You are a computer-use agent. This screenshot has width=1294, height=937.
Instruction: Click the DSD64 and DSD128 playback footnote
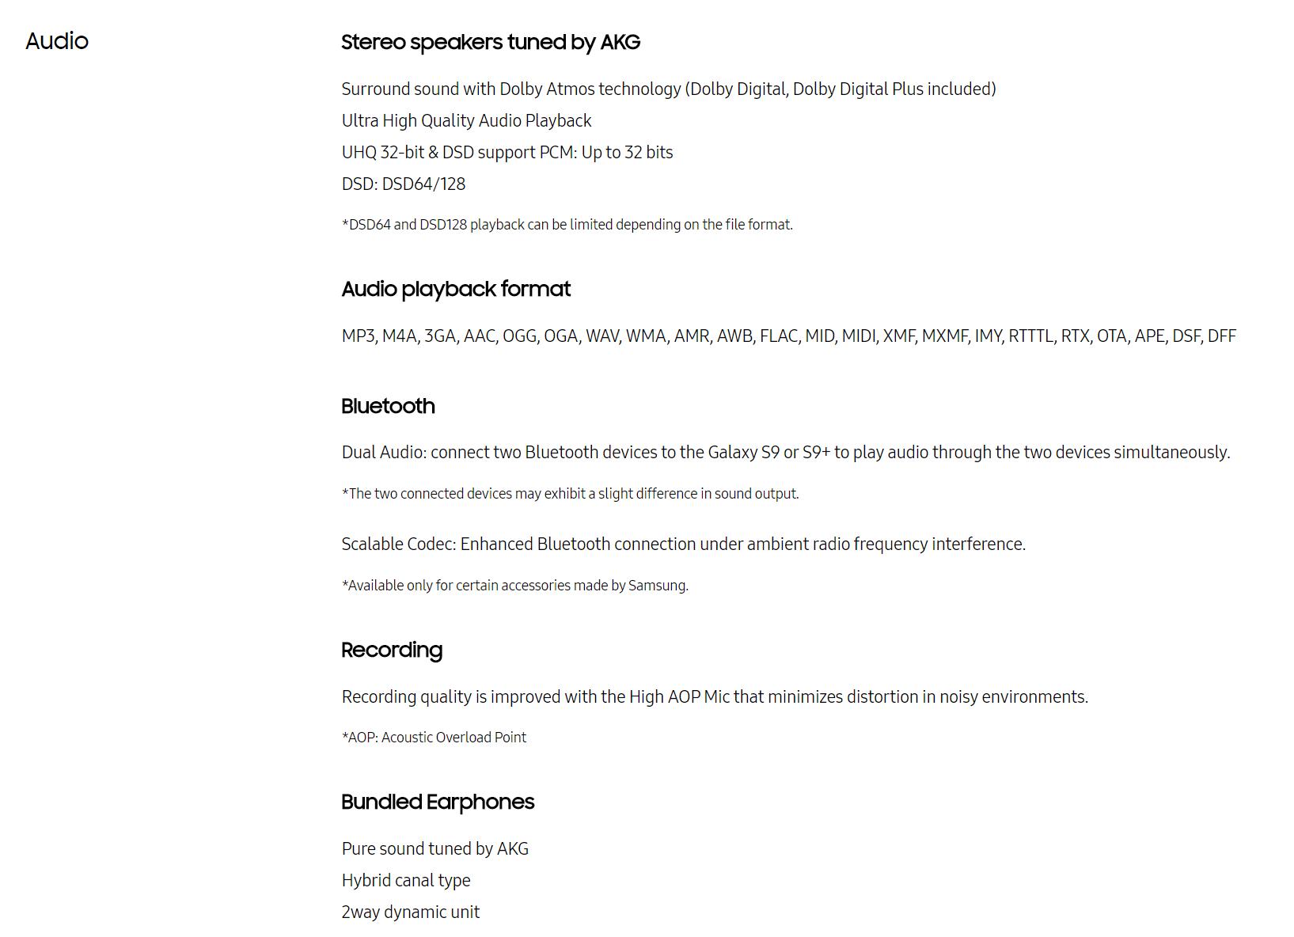click(567, 225)
